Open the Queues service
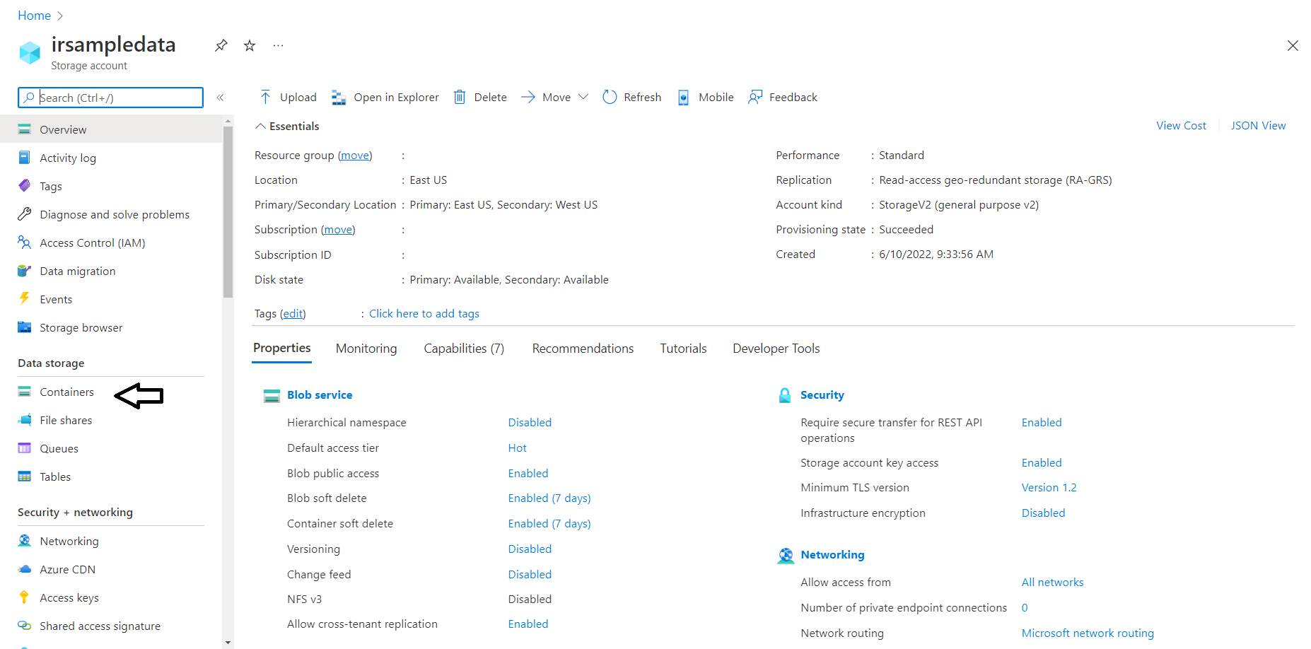1311x649 pixels. pyautogui.click(x=59, y=448)
